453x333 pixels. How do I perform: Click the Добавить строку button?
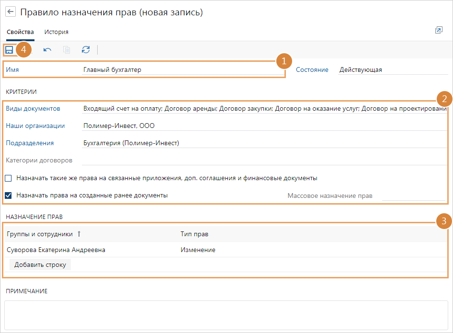click(40, 264)
